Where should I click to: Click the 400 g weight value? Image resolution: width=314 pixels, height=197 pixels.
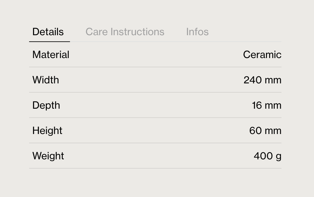(267, 156)
